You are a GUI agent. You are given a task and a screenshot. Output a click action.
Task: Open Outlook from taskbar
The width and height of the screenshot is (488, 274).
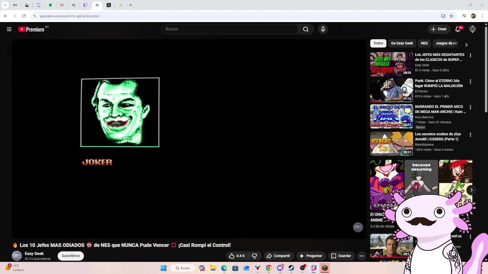pyautogui.click(x=246, y=268)
